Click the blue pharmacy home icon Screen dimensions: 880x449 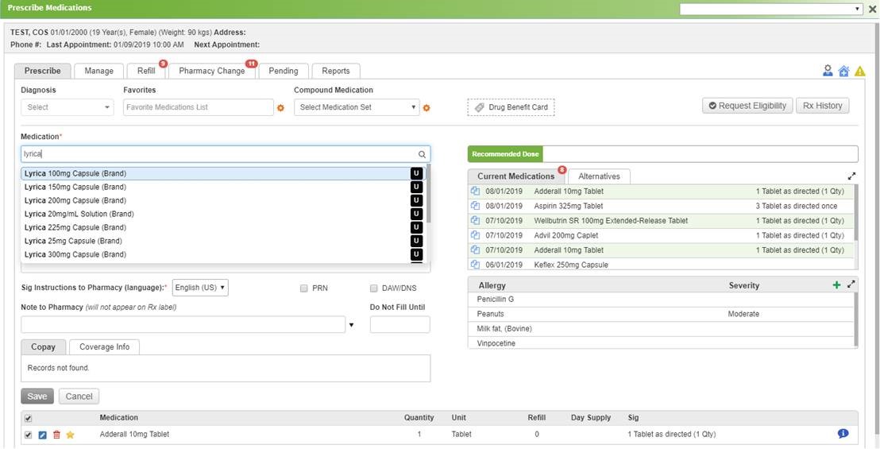843,71
